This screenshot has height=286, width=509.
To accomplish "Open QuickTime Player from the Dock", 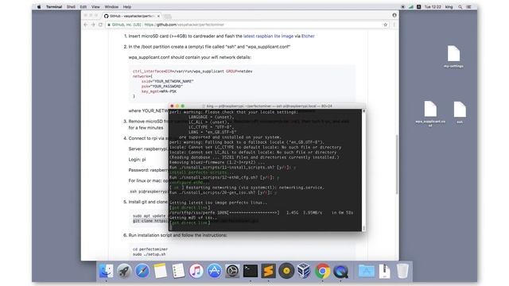I will pos(340,271).
